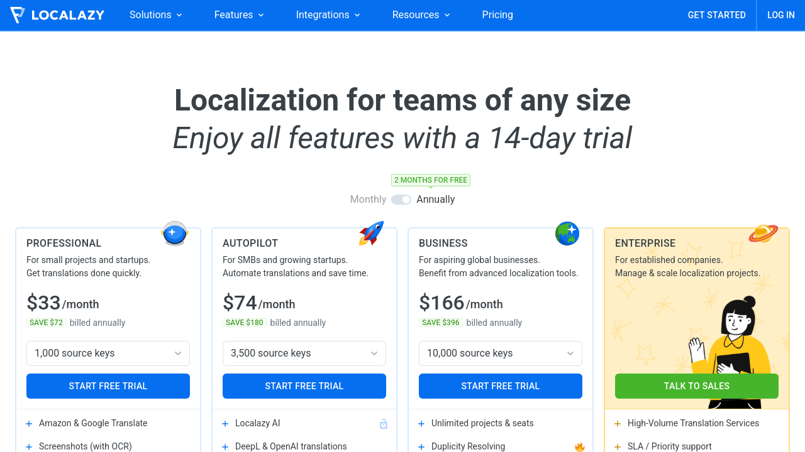The width and height of the screenshot is (805, 452).
Task: Click LOG IN in the header
Action: (x=781, y=15)
